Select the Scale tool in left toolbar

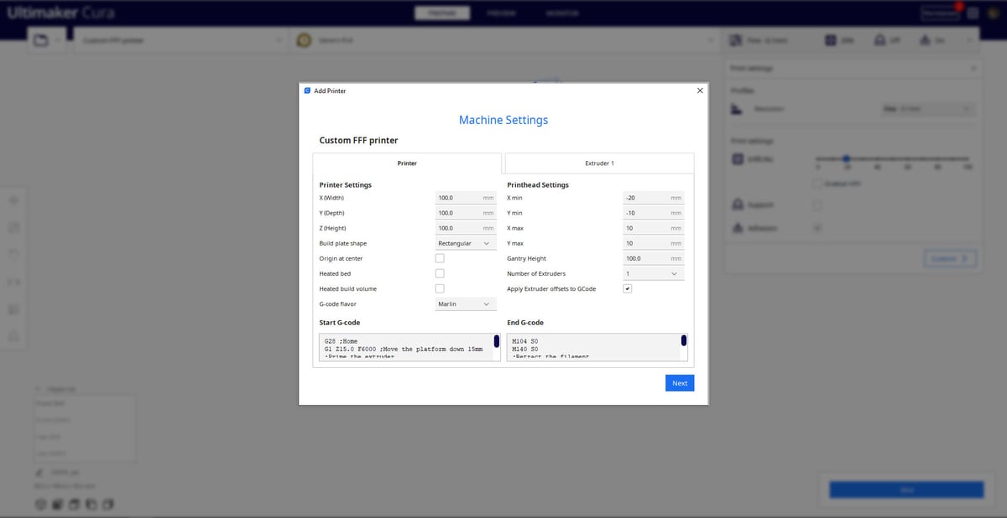tap(13, 227)
